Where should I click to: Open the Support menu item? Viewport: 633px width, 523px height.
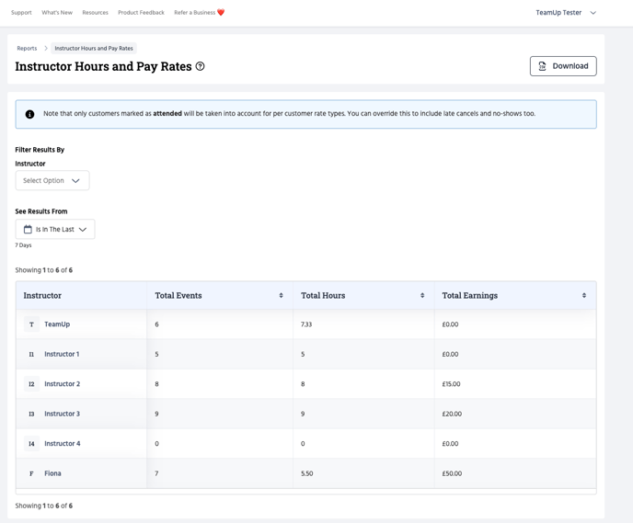click(x=21, y=13)
